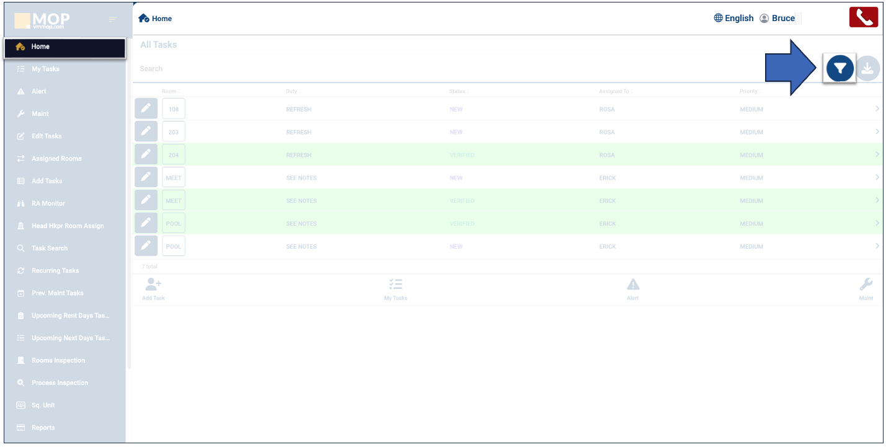Sort tasks by Status column header
This screenshot has width=886, height=447.
pos(458,91)
